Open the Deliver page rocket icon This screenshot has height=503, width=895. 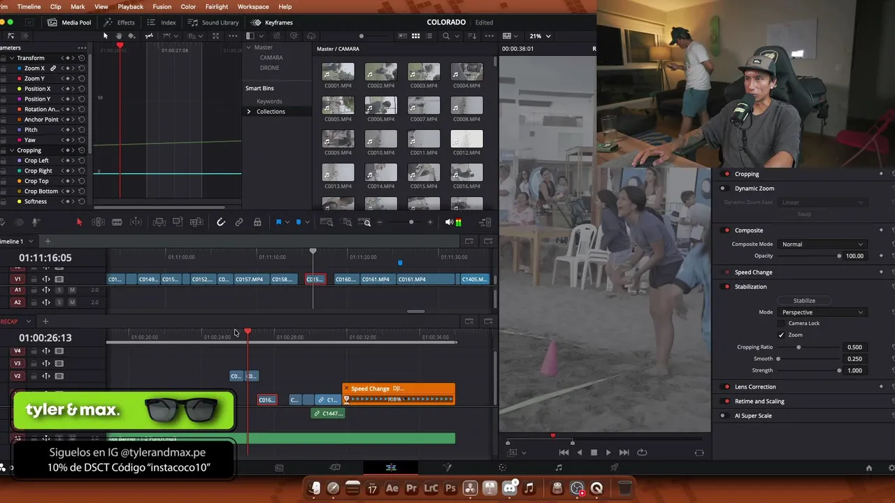pyautogui.click(x=614, y=467)
